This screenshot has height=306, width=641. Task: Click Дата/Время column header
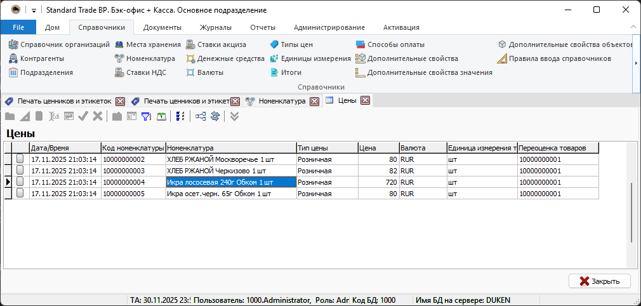click(x=65, y=148)
